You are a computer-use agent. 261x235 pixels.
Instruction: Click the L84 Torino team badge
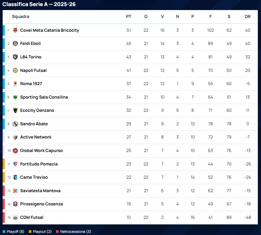tap(15, 57)
